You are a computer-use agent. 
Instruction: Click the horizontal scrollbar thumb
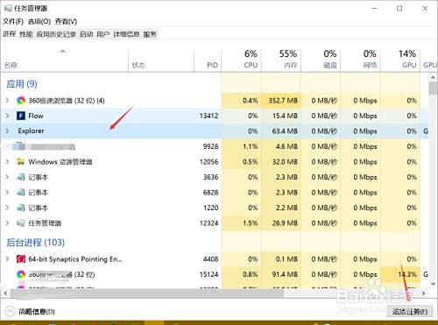tap(147, 293)
